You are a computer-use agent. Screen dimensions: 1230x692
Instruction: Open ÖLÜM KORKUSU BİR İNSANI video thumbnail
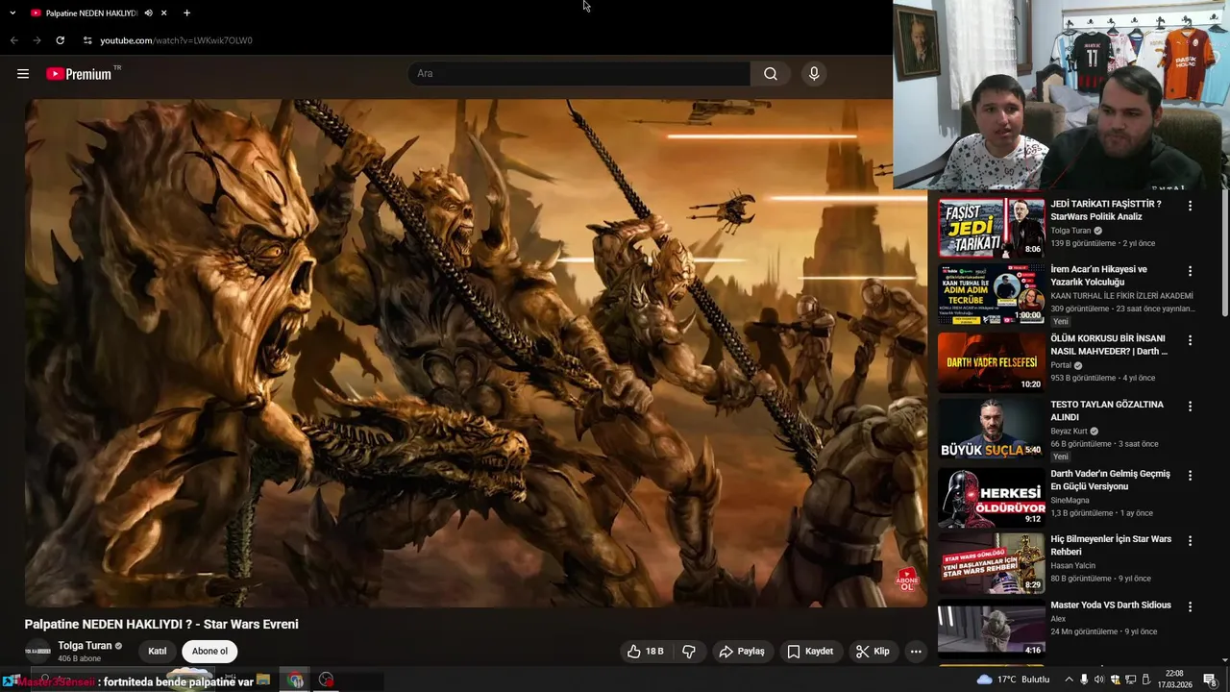click(x=991, y=362)
